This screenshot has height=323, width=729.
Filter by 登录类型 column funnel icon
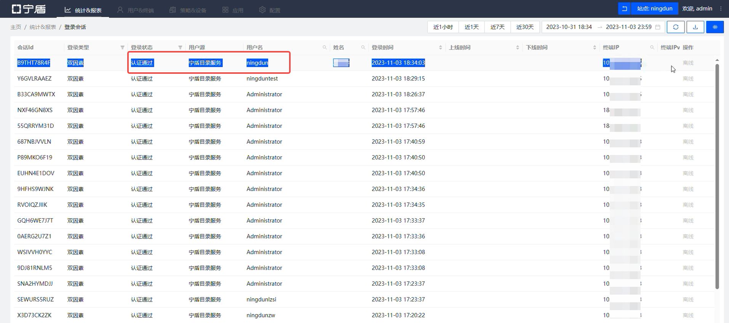pos(122,48)
